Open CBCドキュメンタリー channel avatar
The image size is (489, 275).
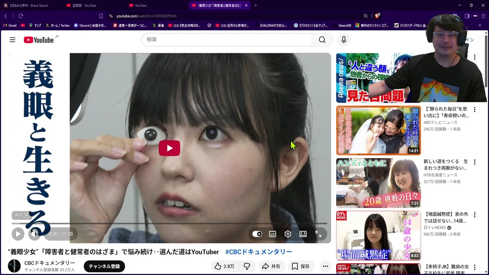click(14, 266)
